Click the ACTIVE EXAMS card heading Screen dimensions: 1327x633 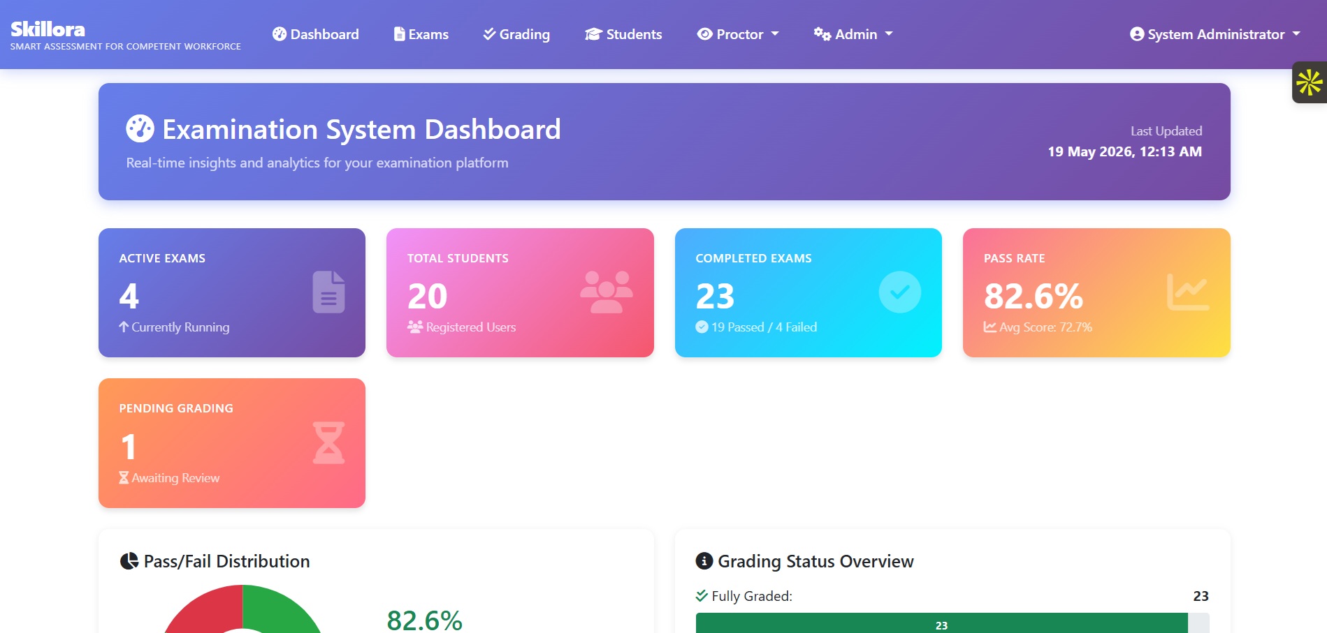162,258
